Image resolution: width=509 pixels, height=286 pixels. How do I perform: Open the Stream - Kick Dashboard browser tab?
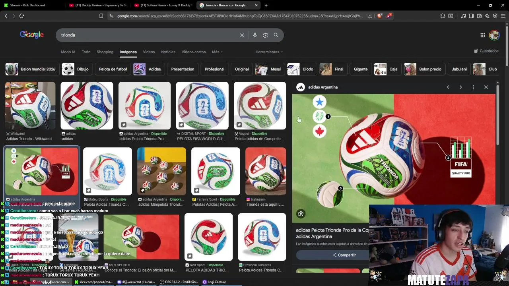point(32,5)
